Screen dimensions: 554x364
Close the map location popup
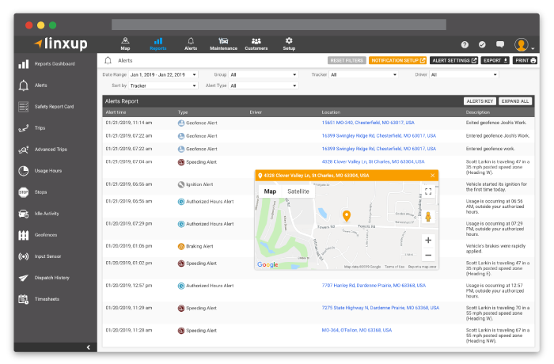(432, 175)
